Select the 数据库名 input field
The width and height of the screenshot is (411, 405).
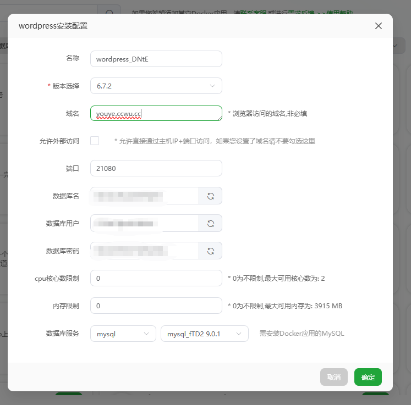pos(144,196)
